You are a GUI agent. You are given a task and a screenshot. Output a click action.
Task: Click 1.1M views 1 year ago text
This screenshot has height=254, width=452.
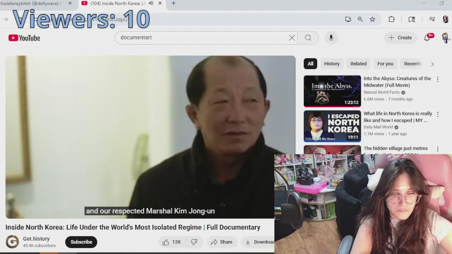(x=385, y=134)
